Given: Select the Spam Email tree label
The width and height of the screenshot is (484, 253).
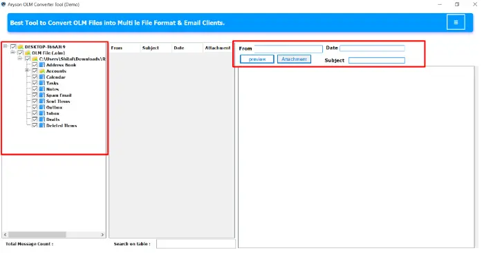Looking at the screenshot, I should 59,95.
